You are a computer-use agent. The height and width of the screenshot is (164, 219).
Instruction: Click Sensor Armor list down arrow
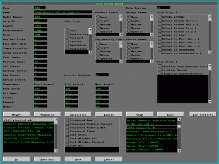click(151, 61)
